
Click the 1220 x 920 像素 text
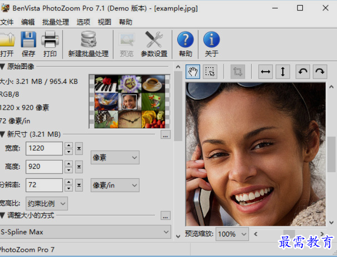click(24, 108)
